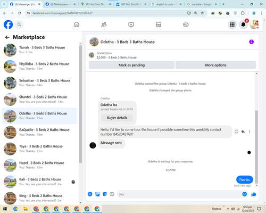Click the conversation list scrollbar
266x213 pixels.
[80, 104]
